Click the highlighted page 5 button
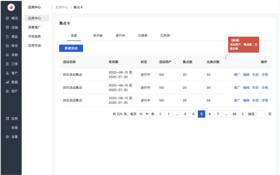Screen dimensions: 280x175 coord(202,114)
